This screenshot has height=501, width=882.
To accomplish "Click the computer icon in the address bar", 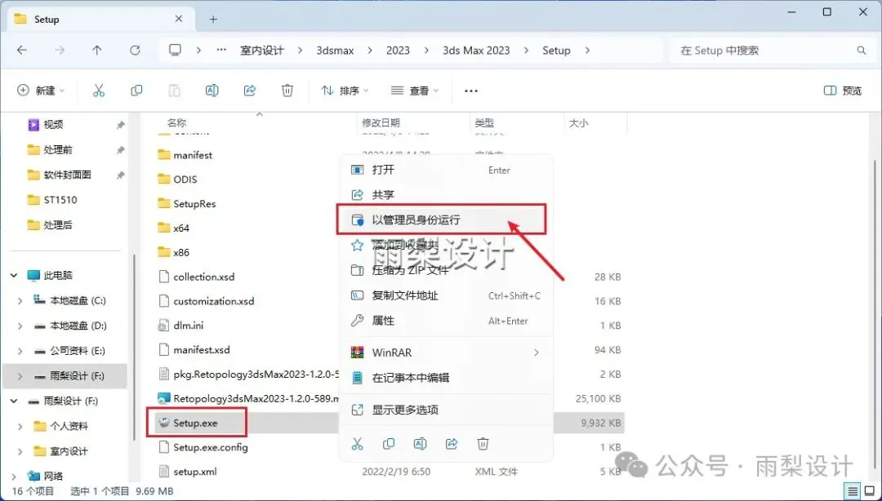I will click(x=175, y=50).
